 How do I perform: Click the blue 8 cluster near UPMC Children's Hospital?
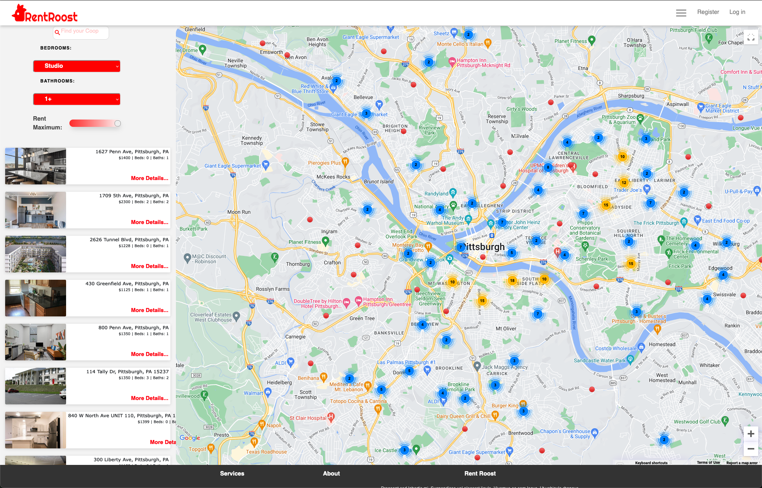pos(548,167)
